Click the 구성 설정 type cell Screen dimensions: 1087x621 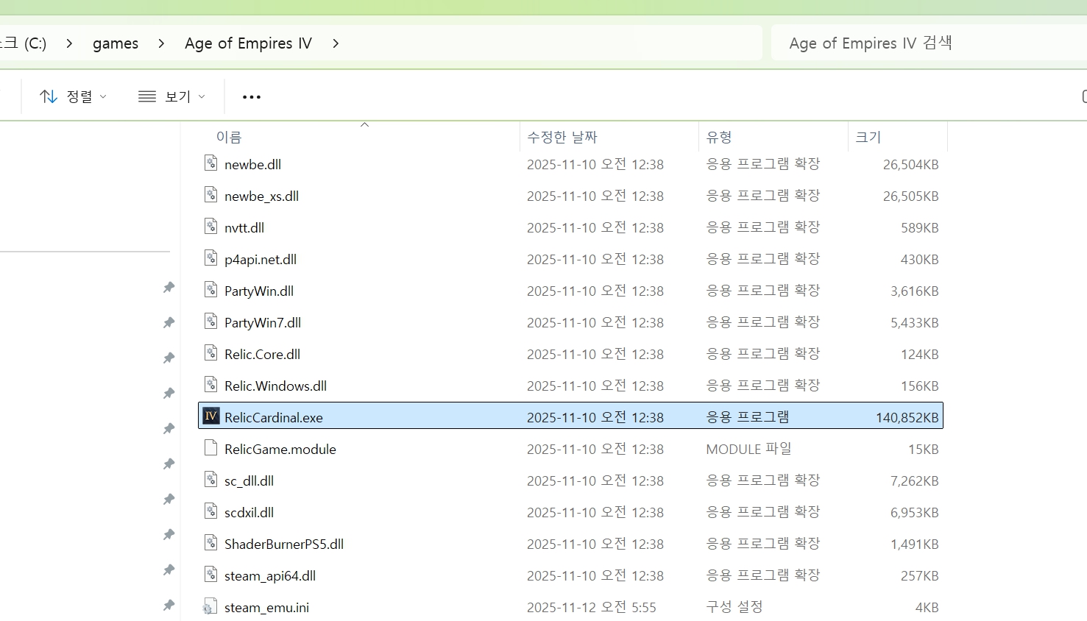pos(734,607)
